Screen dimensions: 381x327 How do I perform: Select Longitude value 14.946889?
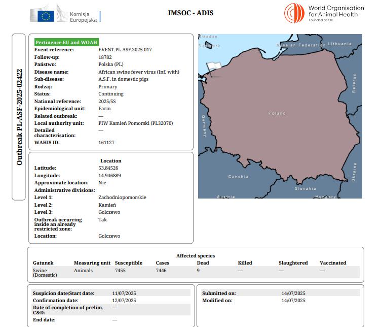109,176
